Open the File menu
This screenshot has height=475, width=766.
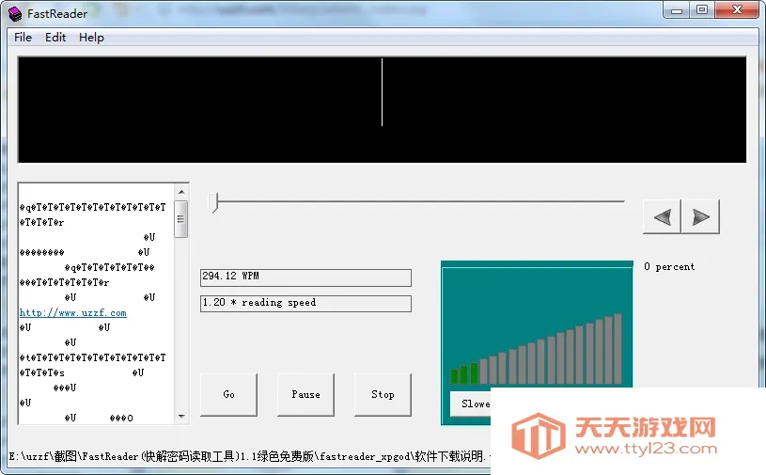click(23, 37)
